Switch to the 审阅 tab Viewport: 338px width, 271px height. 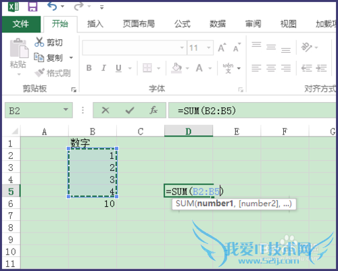(253, 24)
